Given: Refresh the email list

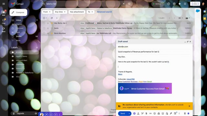Looking at the screenshot, I should click(x=52, y=18).
